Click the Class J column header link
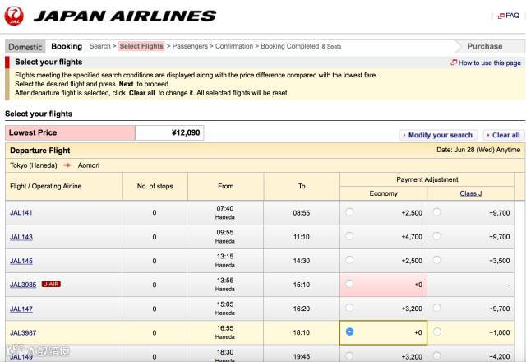The width and height of the screenshot is (526, 362). click(x=470, y=193)
